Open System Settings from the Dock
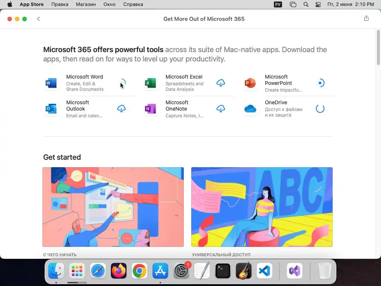This screenshot has height=286, width=381. pos(181,271)
